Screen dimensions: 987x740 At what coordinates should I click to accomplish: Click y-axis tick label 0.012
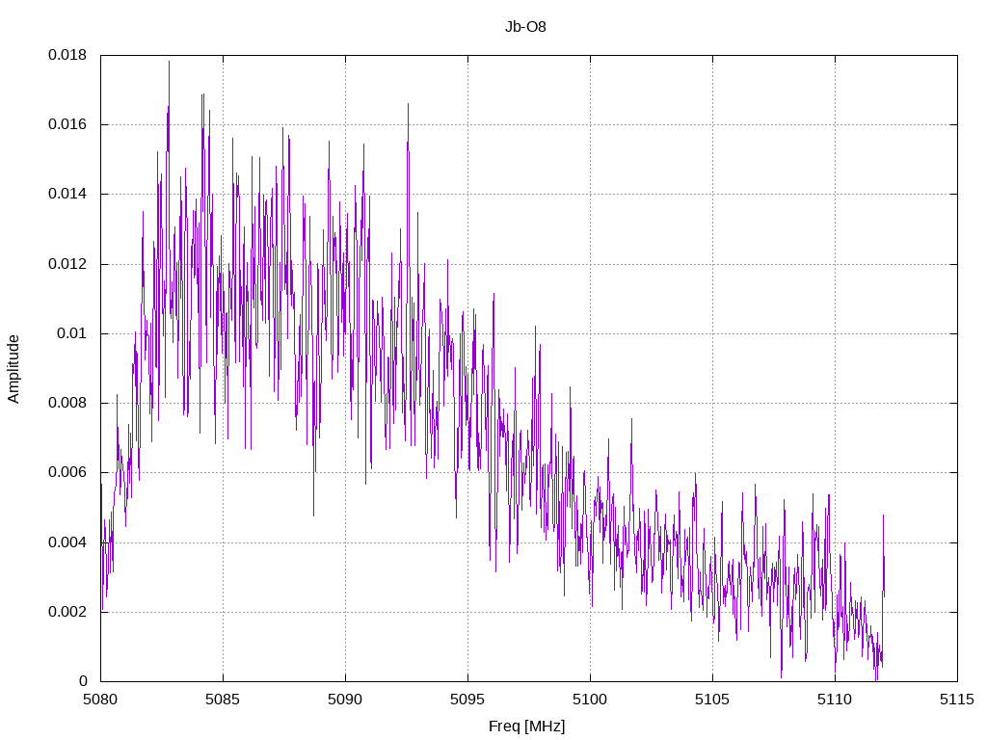click(x=67, y=264)
